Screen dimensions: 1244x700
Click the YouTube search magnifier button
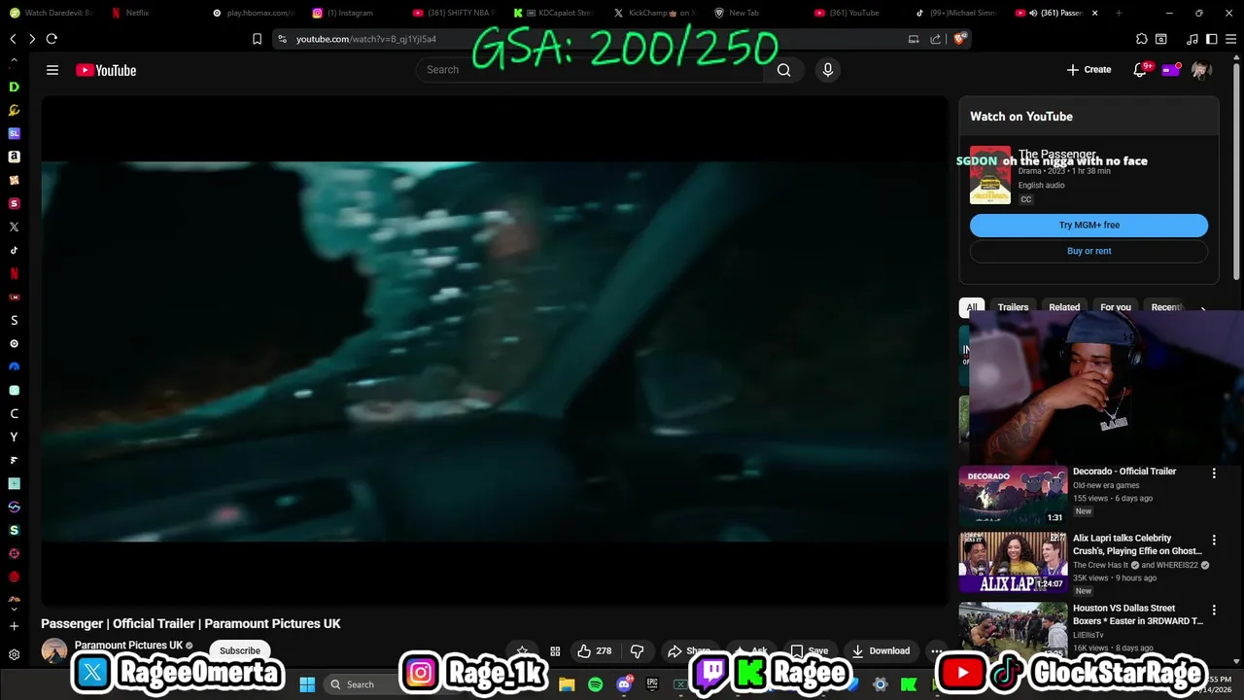pos(783,70)
